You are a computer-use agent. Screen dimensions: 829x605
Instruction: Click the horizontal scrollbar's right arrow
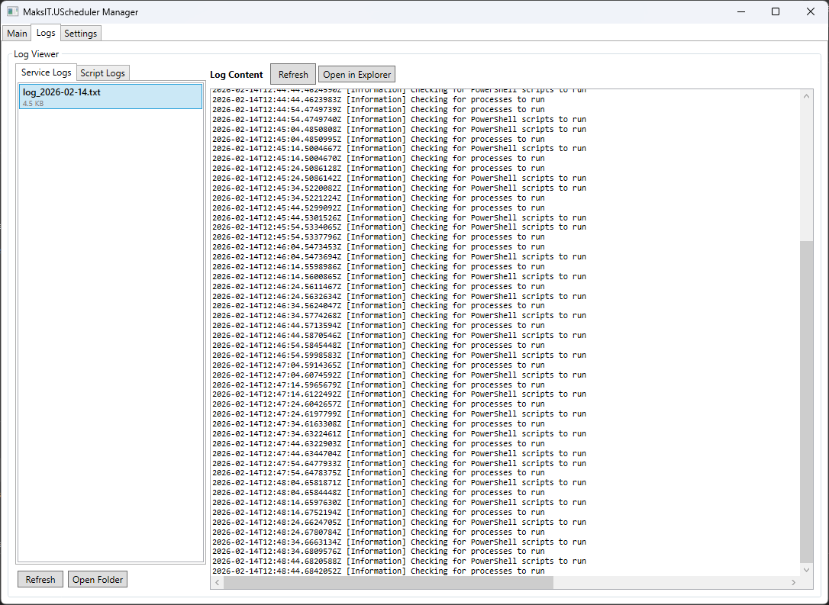click(x=794, y=583)
